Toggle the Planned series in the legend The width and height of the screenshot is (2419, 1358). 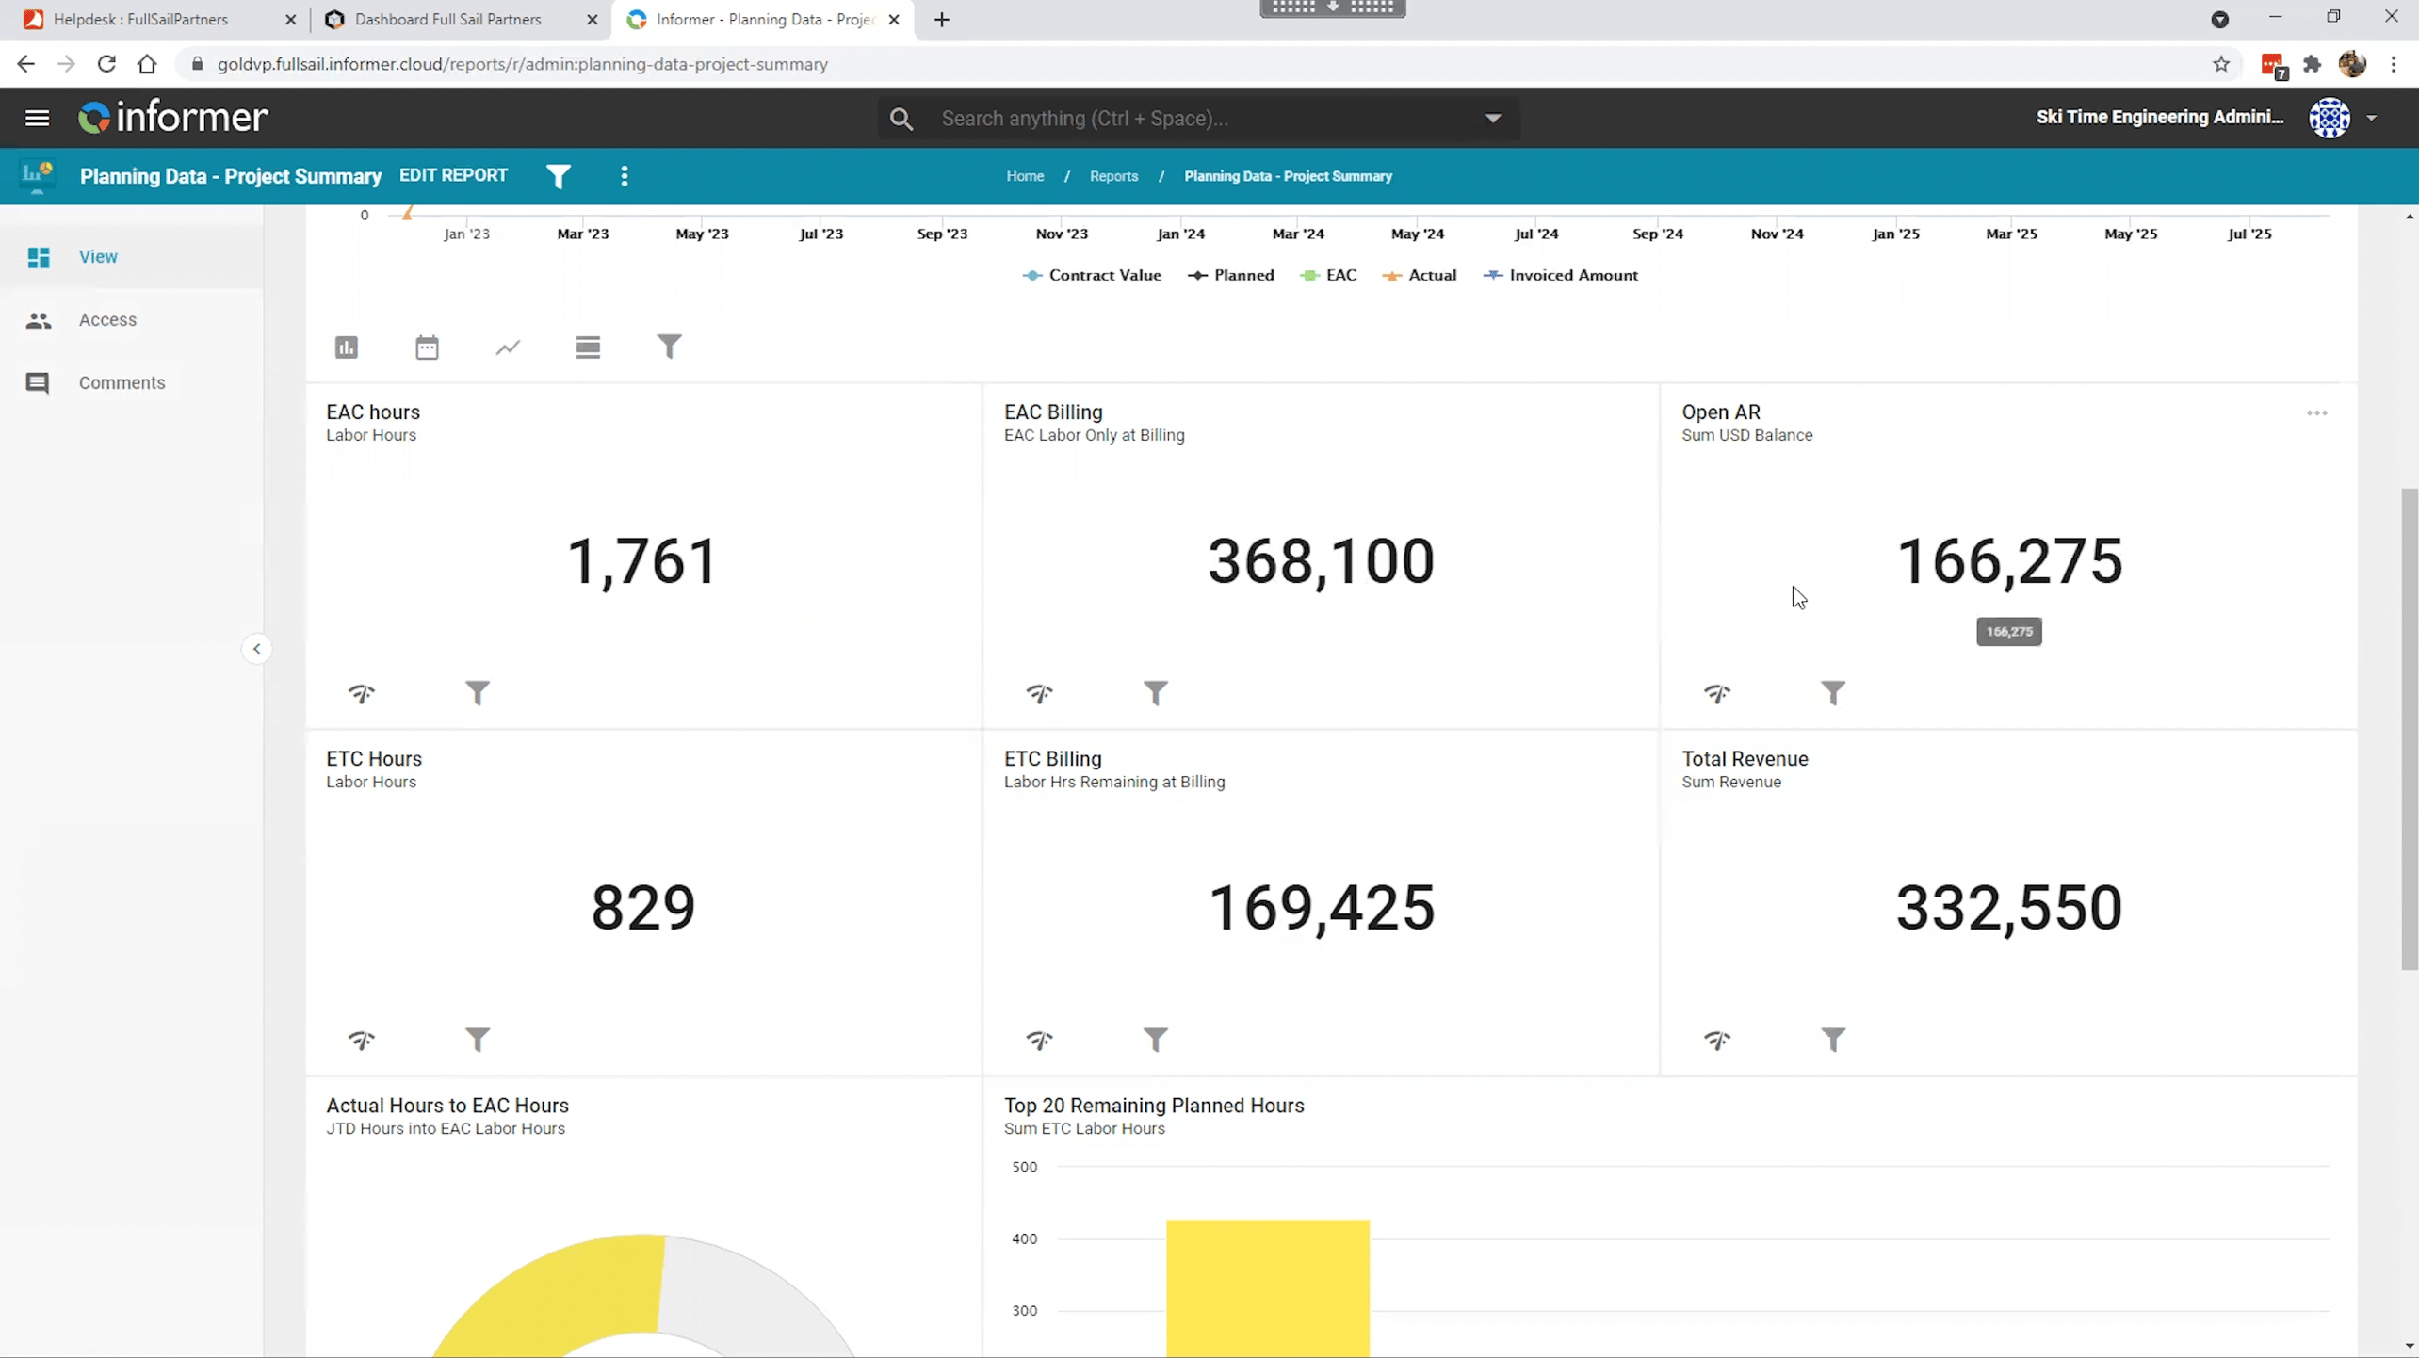[1230, 275]
